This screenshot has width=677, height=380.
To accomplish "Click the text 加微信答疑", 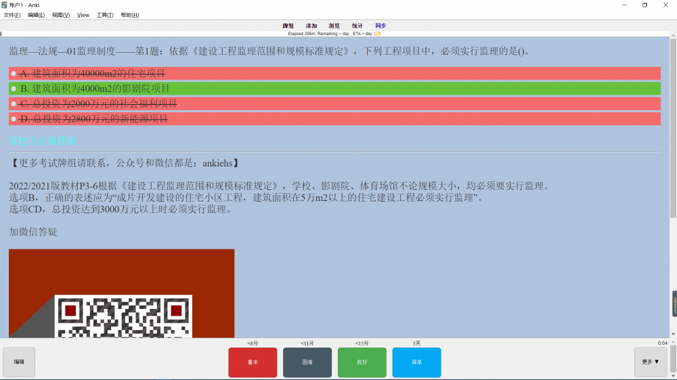I will tap(33, 232).
